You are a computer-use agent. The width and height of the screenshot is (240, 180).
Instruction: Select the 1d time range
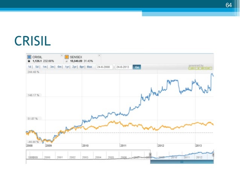pos(30,67)
